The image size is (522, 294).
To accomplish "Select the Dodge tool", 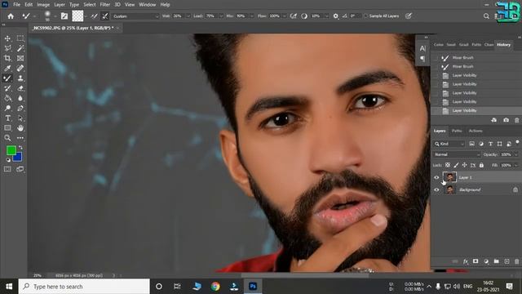I will (x=7, y=108).
